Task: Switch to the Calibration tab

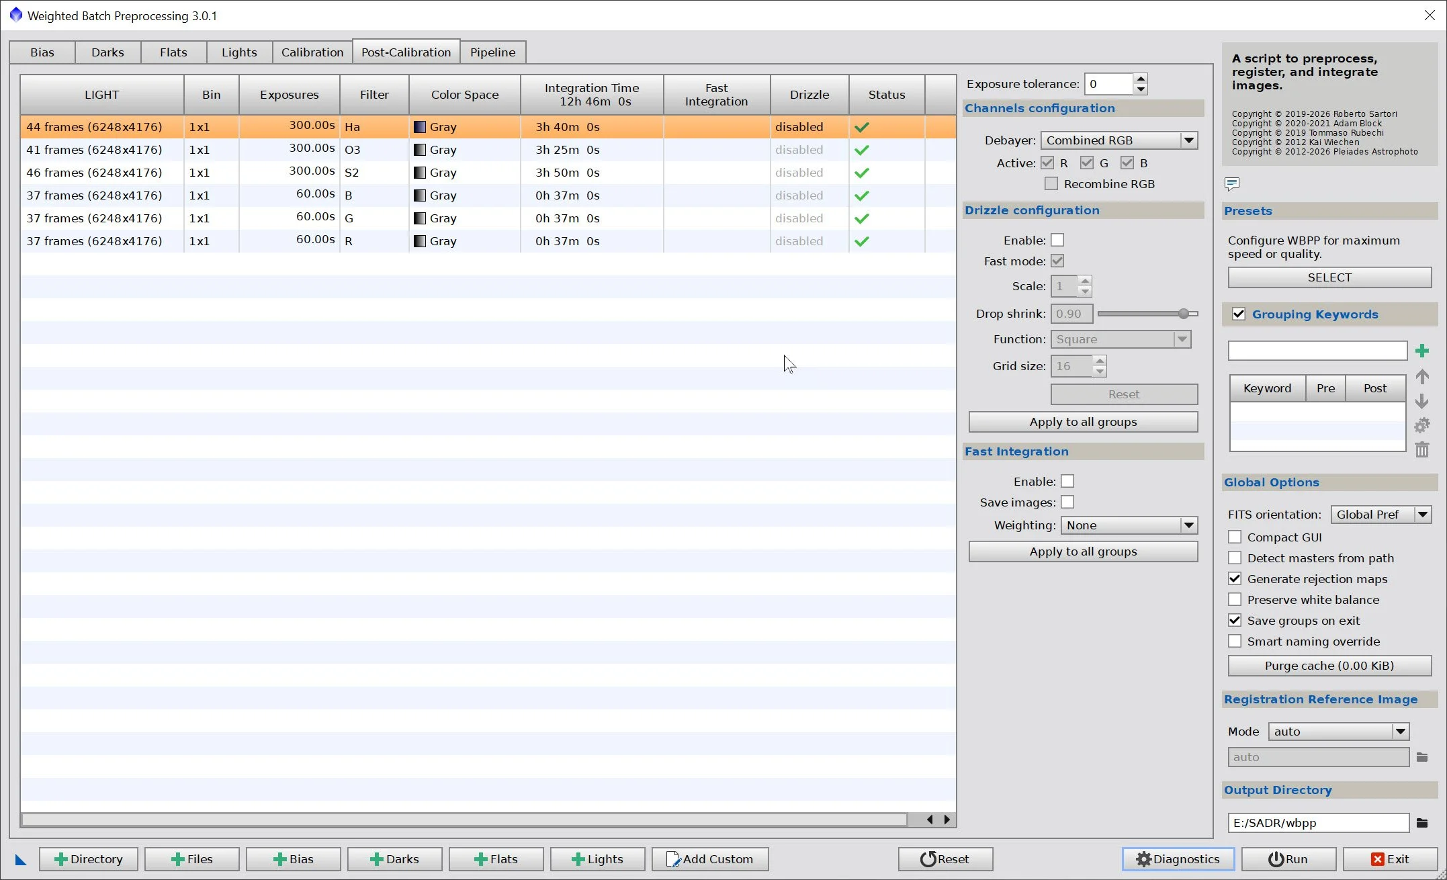Action: click(x=312, y=52)
